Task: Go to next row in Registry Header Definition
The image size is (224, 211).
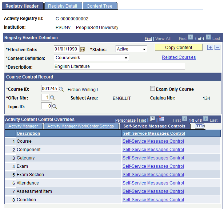Action: pyautogui.click(x=208, y=37)
